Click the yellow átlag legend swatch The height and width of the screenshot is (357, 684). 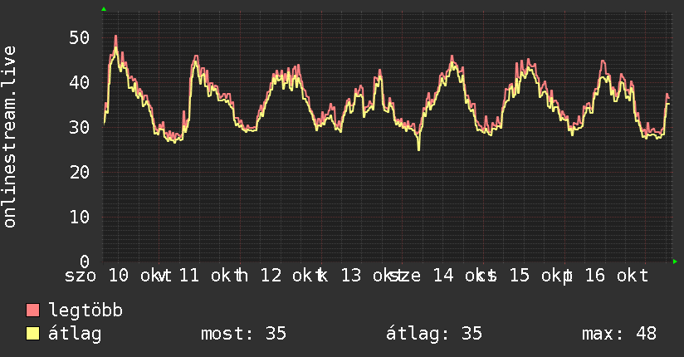click(x=32, y=334)
